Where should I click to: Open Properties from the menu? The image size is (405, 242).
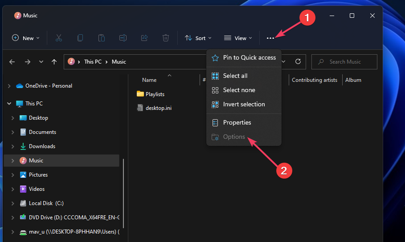(244, 122)
